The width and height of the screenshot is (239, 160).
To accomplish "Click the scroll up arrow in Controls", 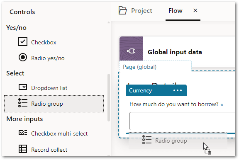I will coord(109,22).
